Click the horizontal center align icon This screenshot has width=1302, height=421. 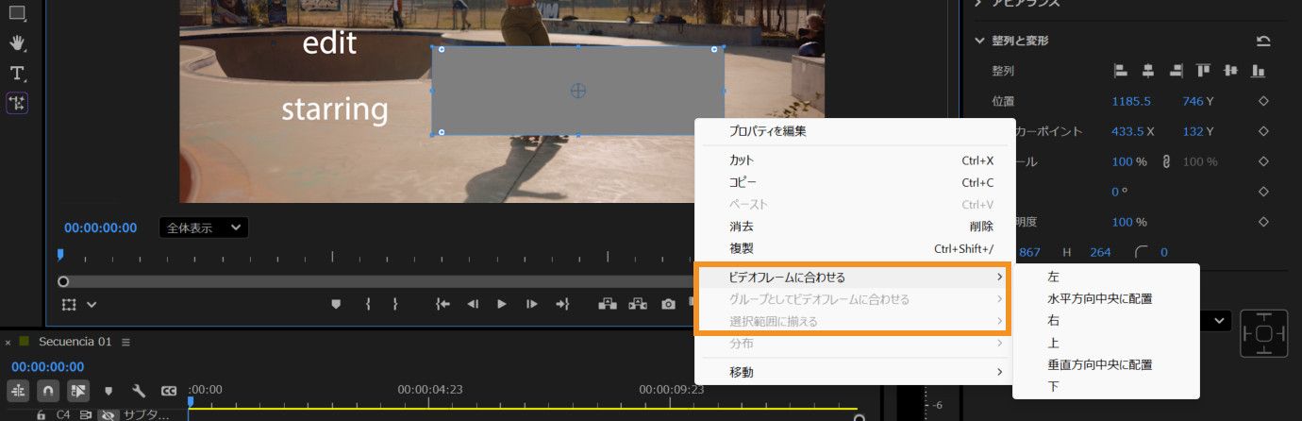pos(1148,71)
